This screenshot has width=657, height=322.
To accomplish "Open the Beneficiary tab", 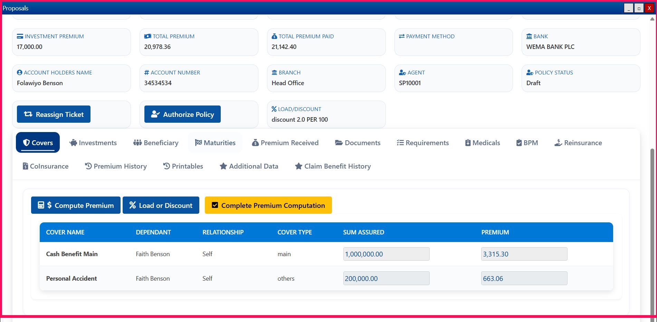I will click(x=156, y=143).
